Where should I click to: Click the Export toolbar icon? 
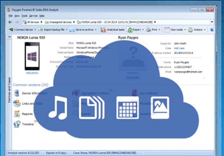[x=130, y=30]
